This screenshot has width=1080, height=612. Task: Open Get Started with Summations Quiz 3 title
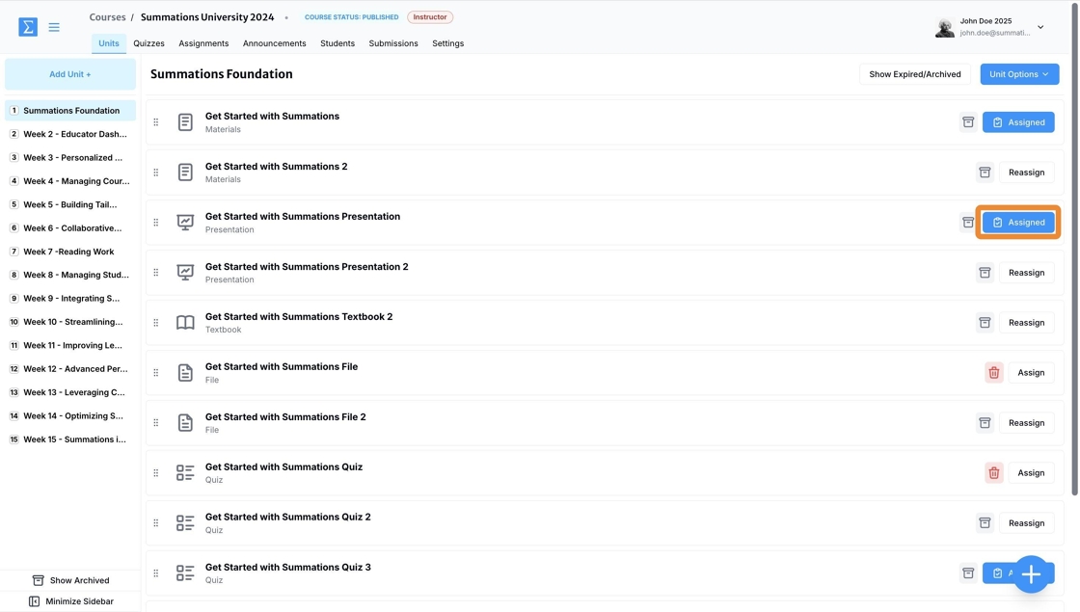click(x=288, y=568)
